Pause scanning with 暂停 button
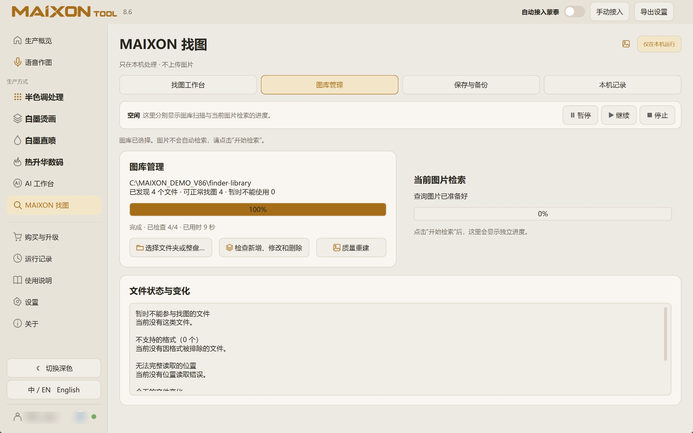This screenshot has height=433, width=693. pos(580,115)
